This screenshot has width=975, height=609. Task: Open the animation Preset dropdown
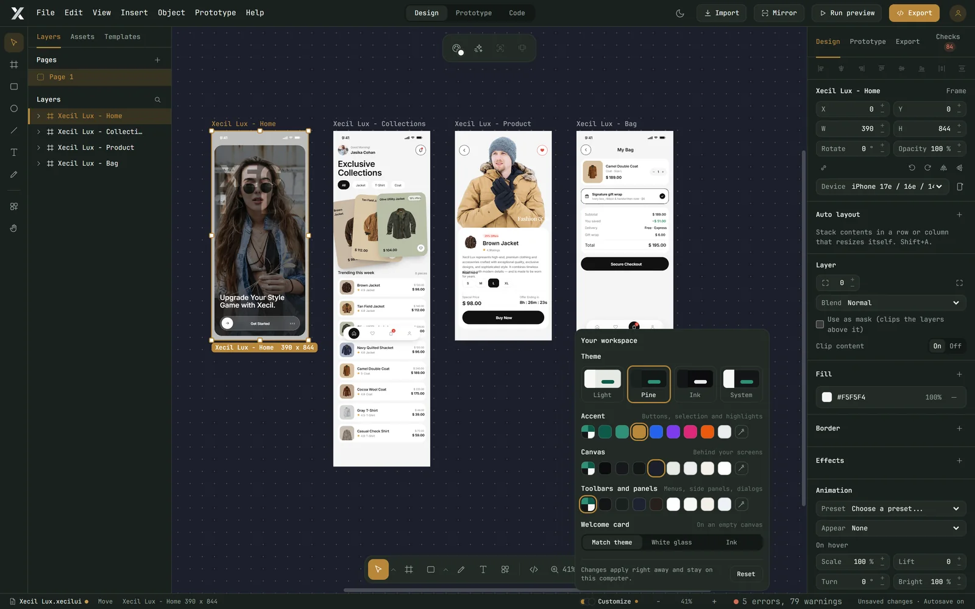click(x=891, y=509)
